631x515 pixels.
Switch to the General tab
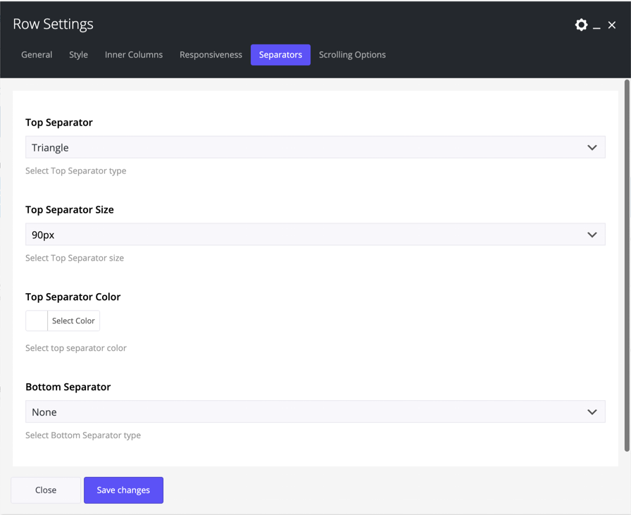point(37,55)
